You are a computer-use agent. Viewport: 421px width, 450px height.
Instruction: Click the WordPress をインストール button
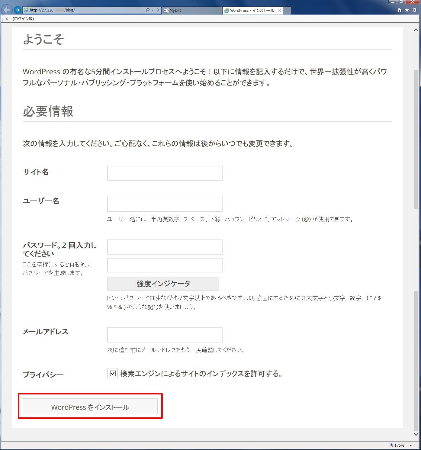coord(90,407)
